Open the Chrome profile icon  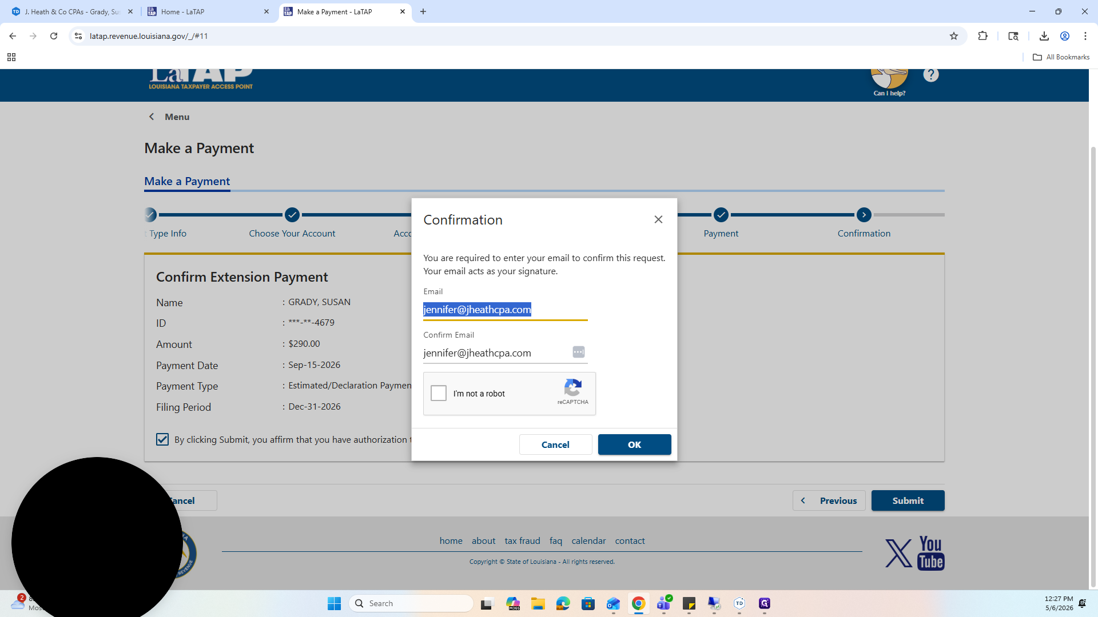tap(1064, 36)
